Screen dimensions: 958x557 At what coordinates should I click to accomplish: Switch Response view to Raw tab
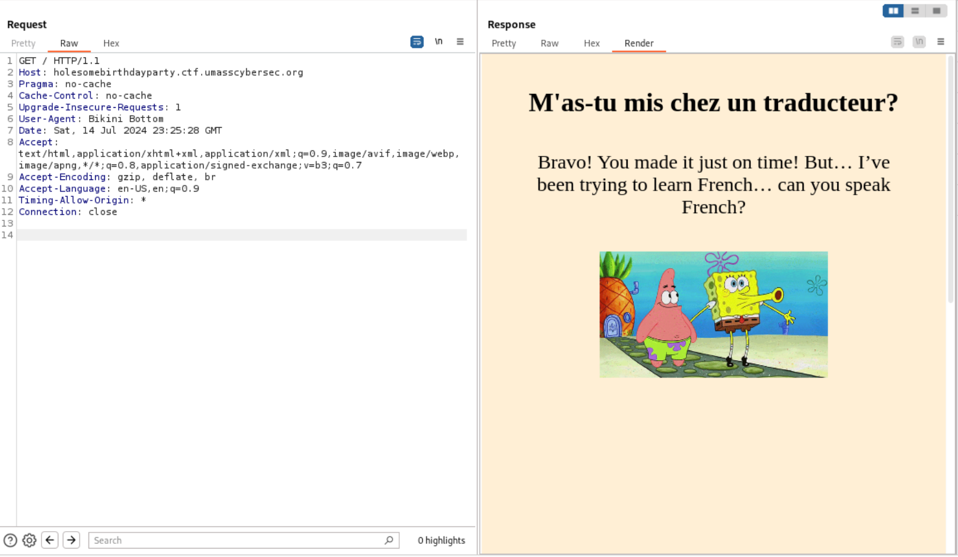(550, 43)
